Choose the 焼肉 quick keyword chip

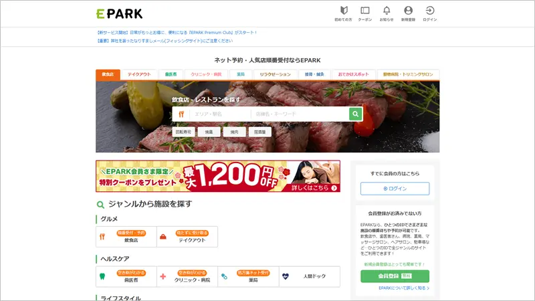coord(235,132)
